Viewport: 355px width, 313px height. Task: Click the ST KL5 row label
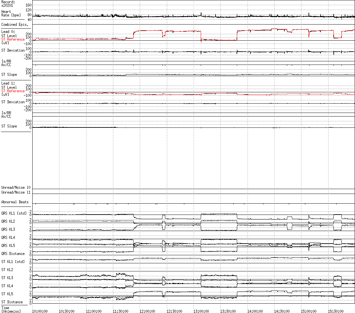8,294
